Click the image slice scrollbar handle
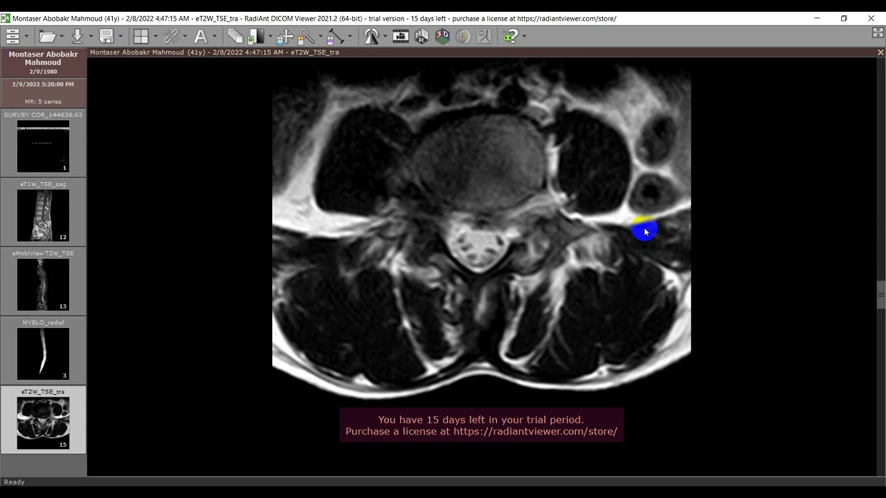The height and width of the screenshot is (498, 886). click(881, 295)
